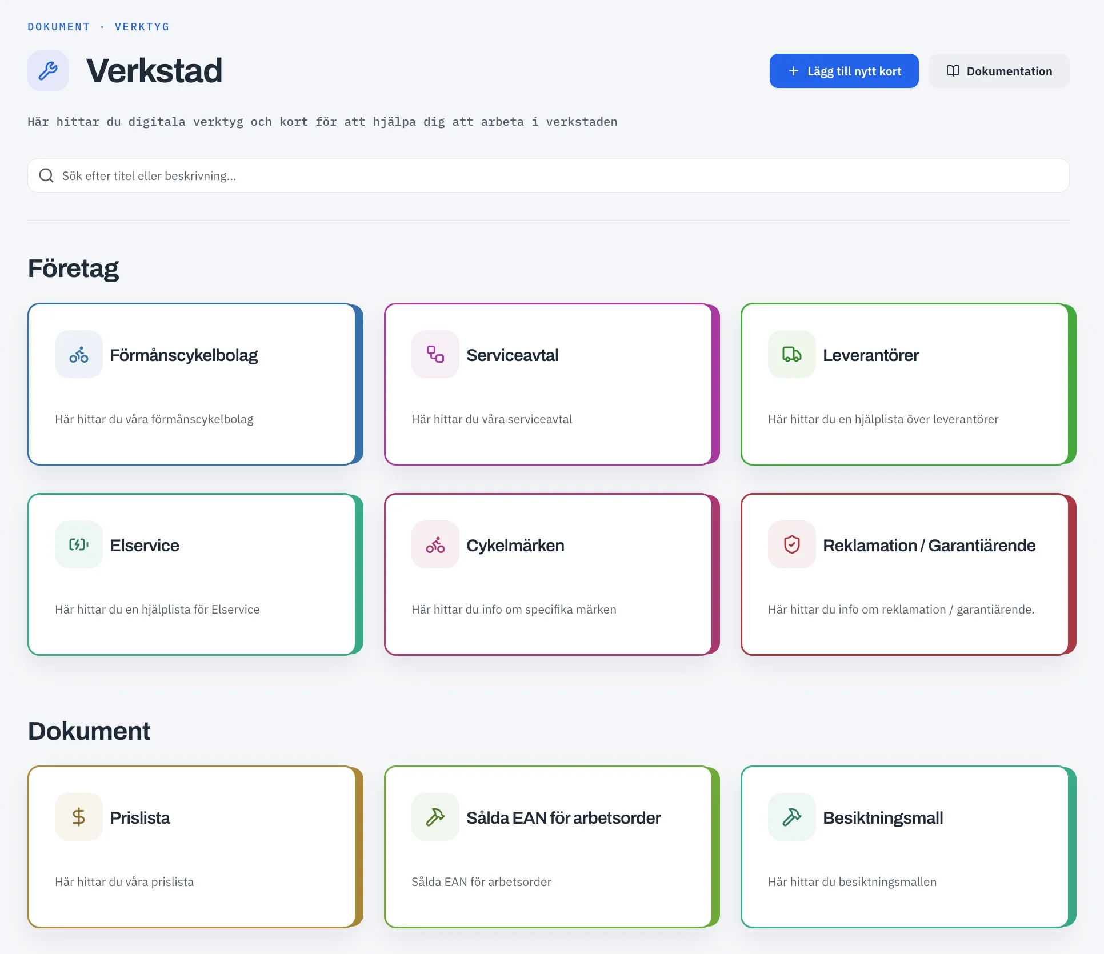Click text 'Här hittar du besiktningsmallen'
1104x954 pixels.
[852, 881]
